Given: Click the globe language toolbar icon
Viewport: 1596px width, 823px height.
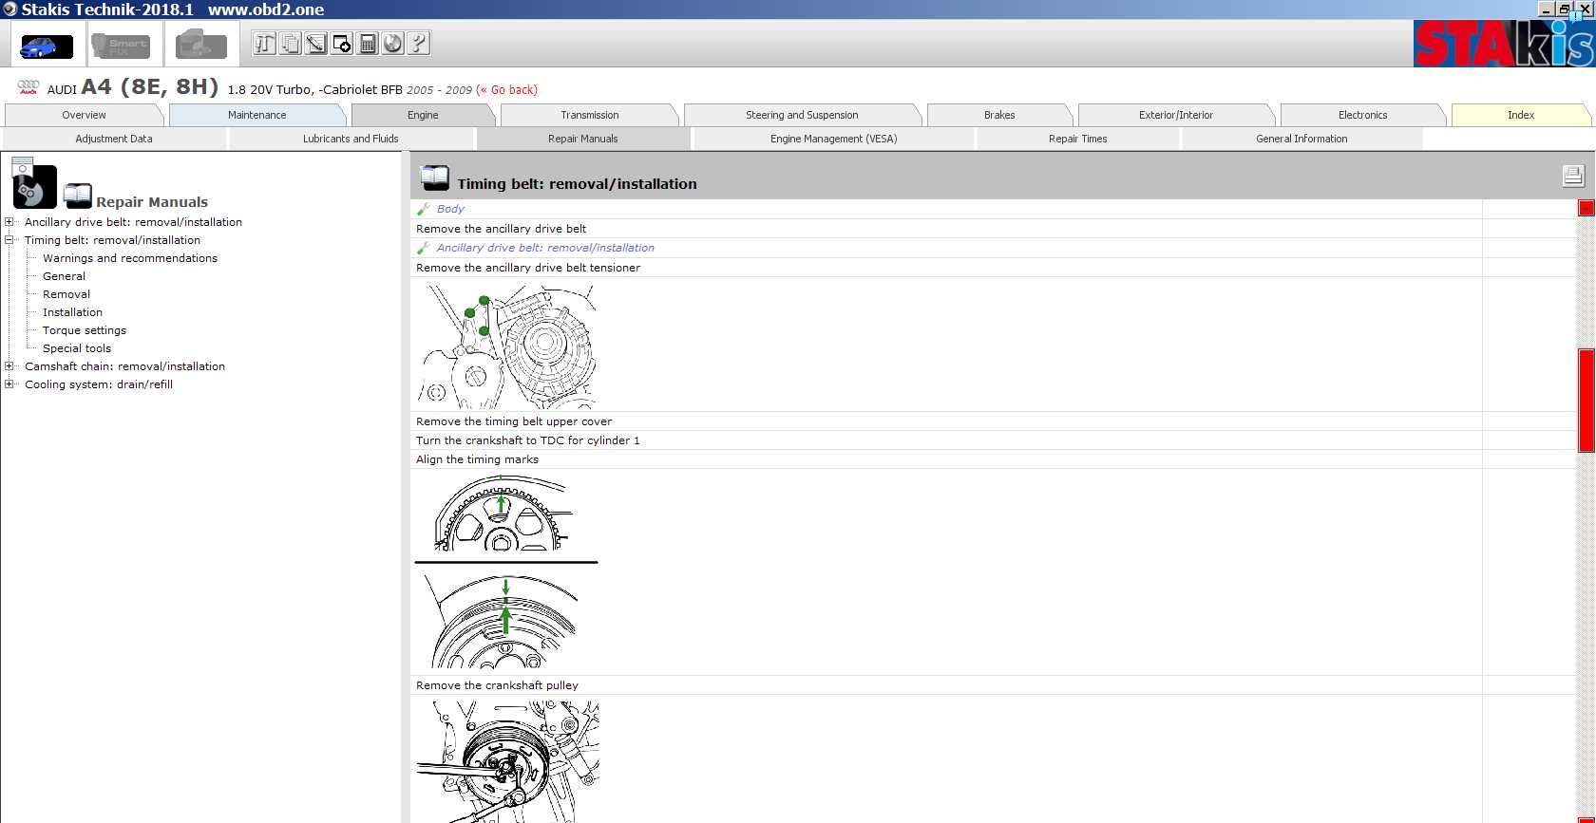Looking at the screenshot, I should click(x=393, y=44).
